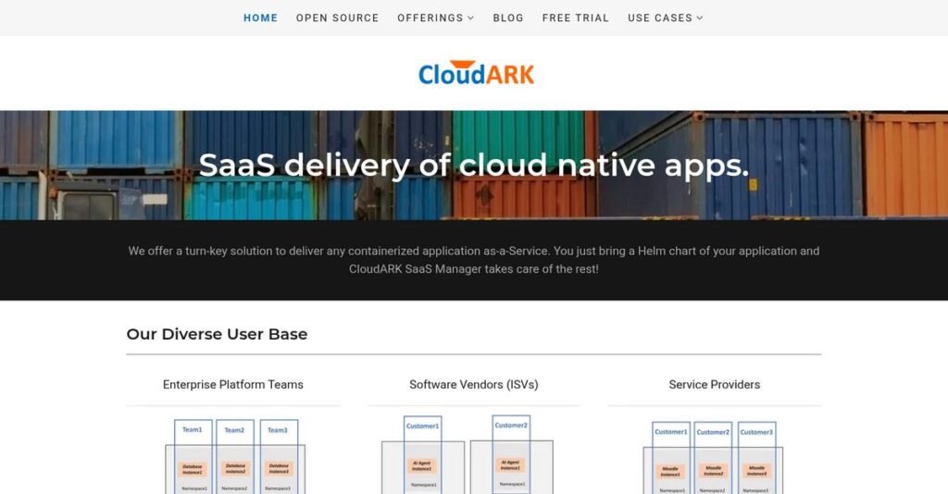Open the FREE TRIAL page

576,19
